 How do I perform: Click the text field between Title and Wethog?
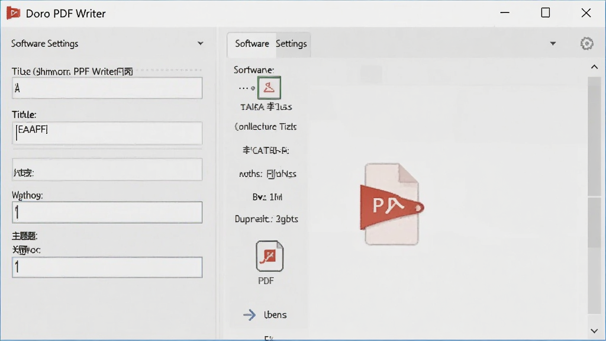[x=107, y=169]
